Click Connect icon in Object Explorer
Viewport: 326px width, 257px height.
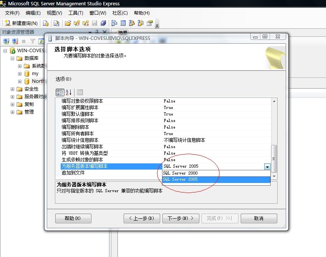point(6,41)
